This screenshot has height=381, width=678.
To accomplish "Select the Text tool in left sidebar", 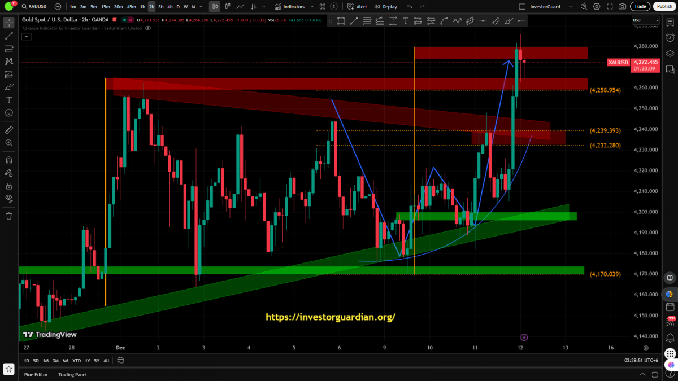I will click(8, 100).
